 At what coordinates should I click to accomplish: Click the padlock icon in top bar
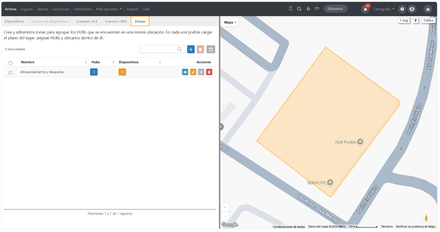[308, 9]
